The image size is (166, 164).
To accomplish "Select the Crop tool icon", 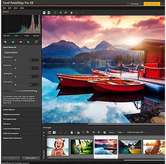I will point(5,42).
